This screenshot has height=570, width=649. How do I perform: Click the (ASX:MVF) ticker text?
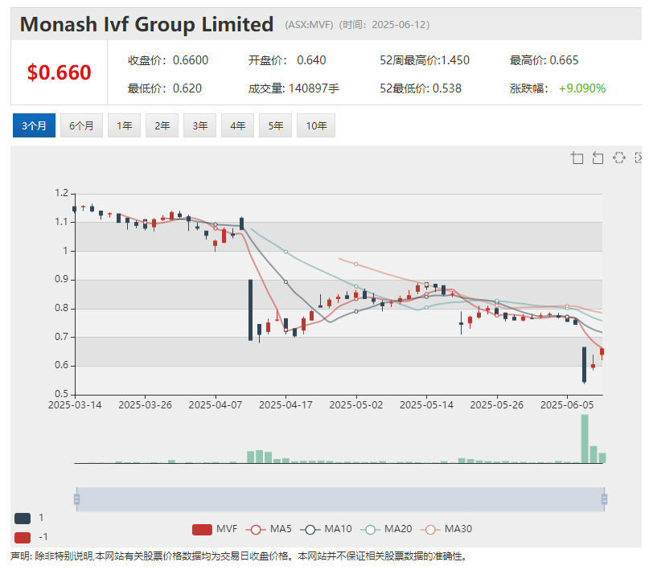coord(309,25)
